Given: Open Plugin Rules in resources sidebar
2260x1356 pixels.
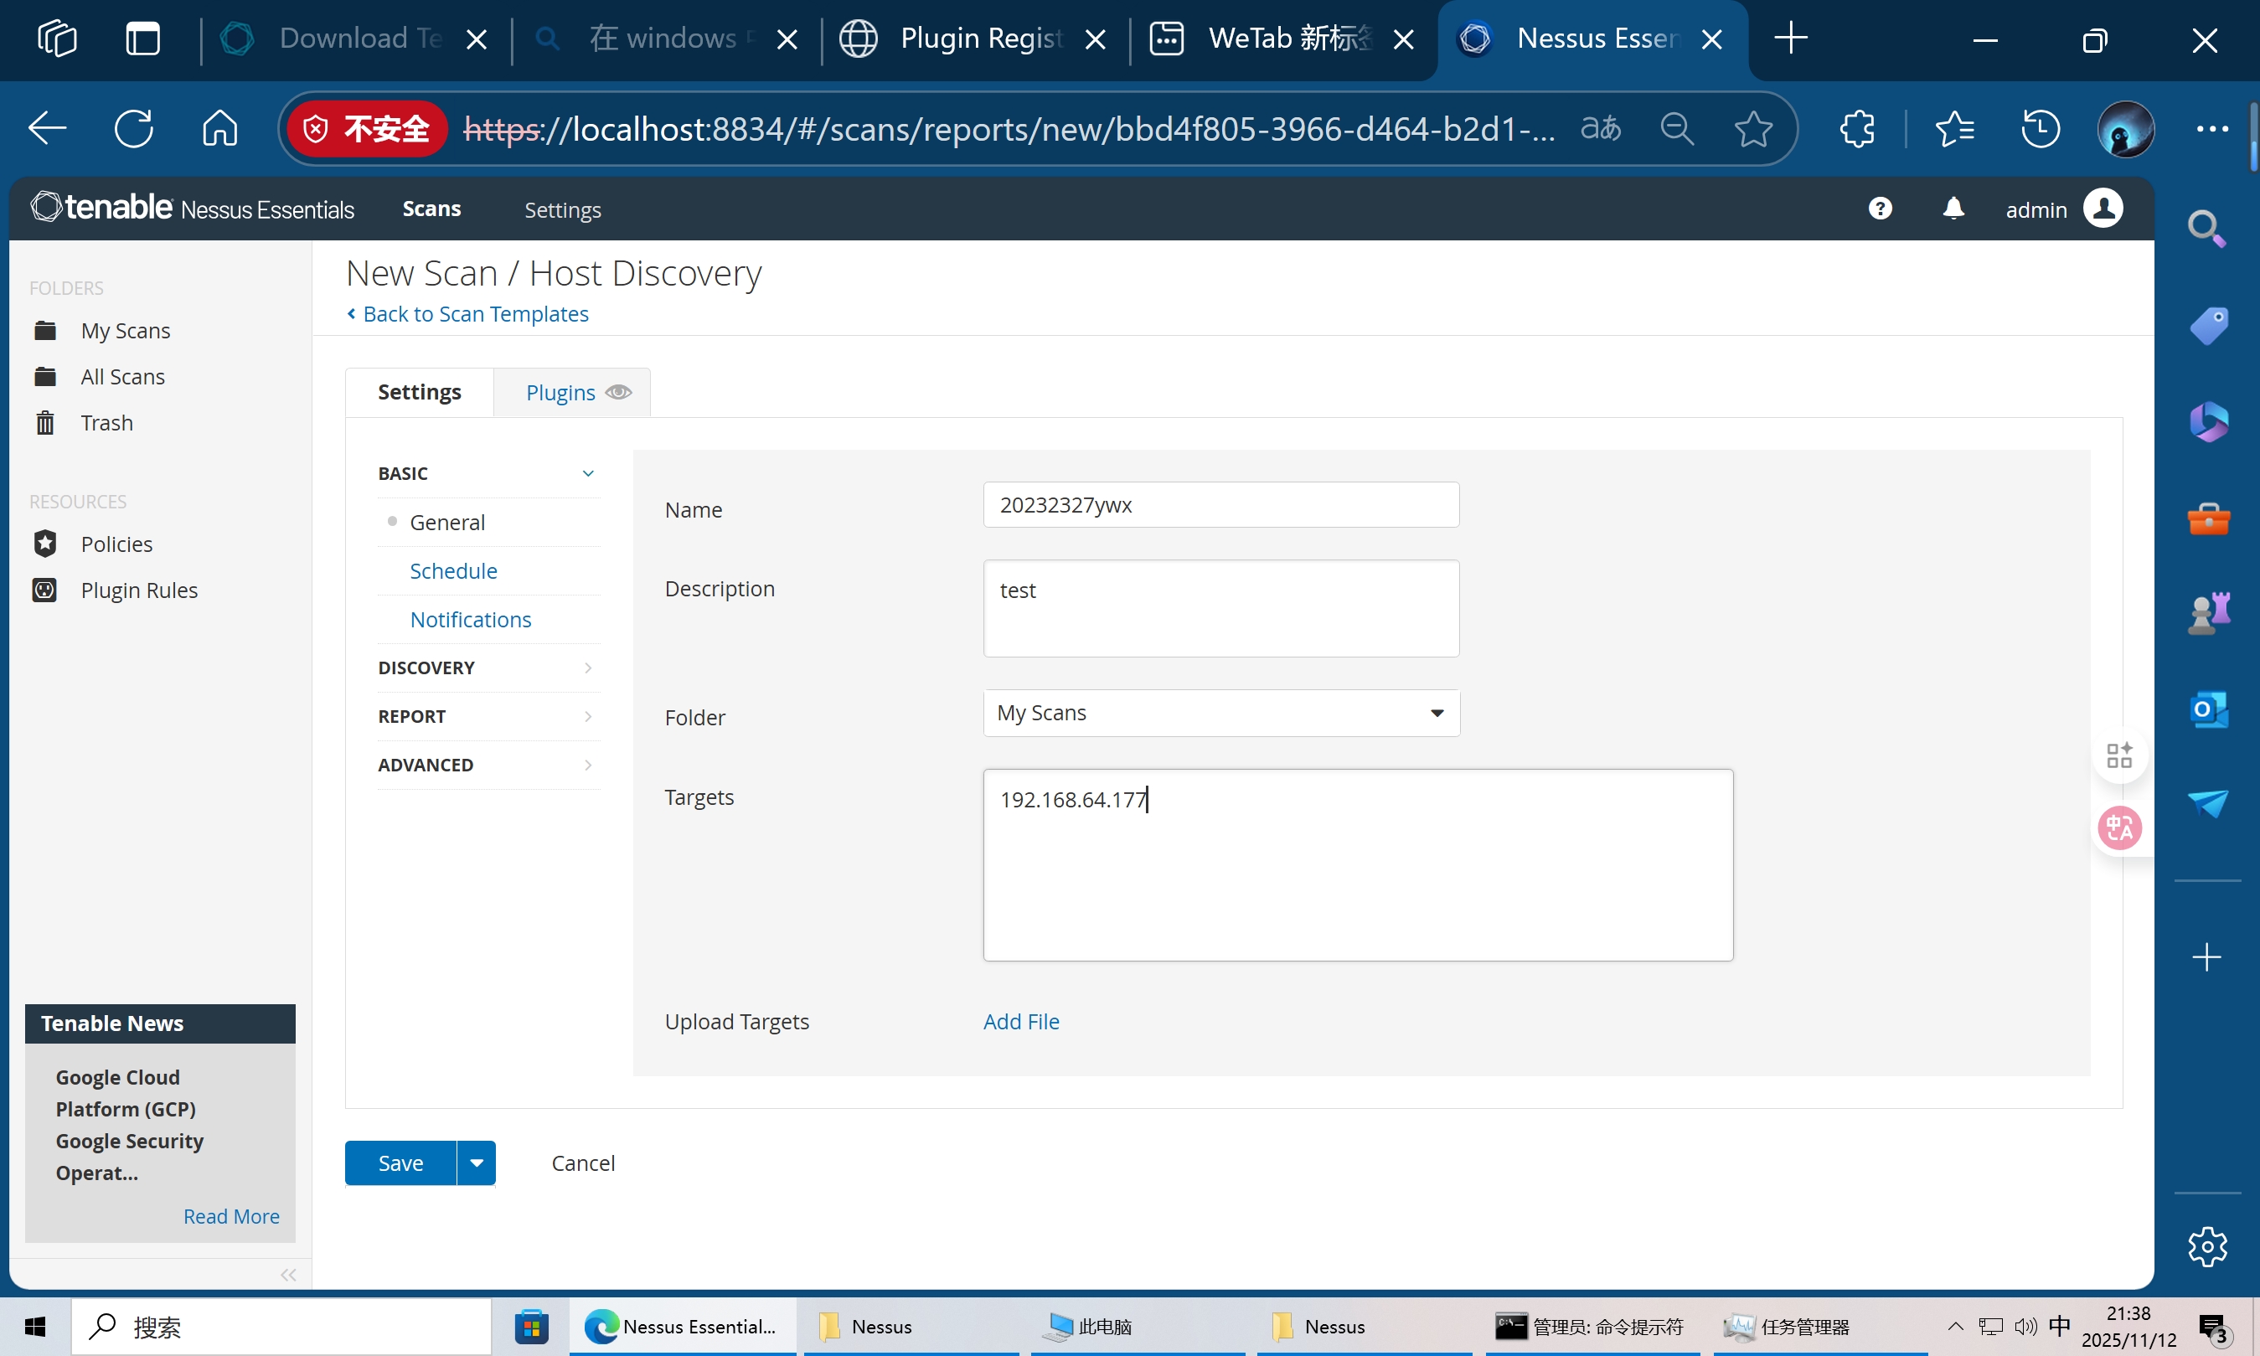Looking at the screenshot, I should [x=139, y=590].
